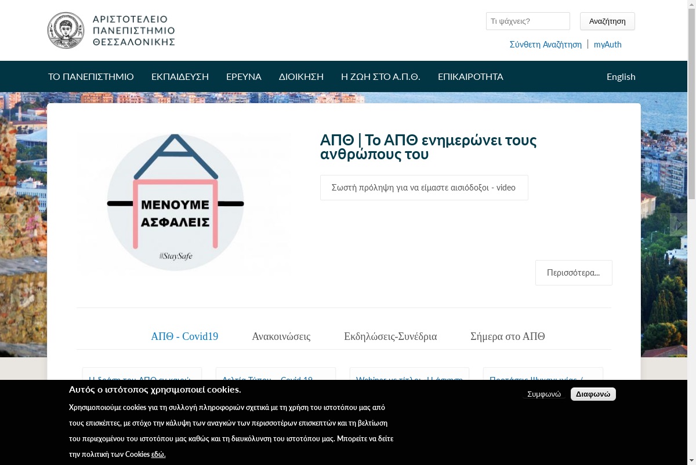Advance to the next carousel slide

pos(679,224)
